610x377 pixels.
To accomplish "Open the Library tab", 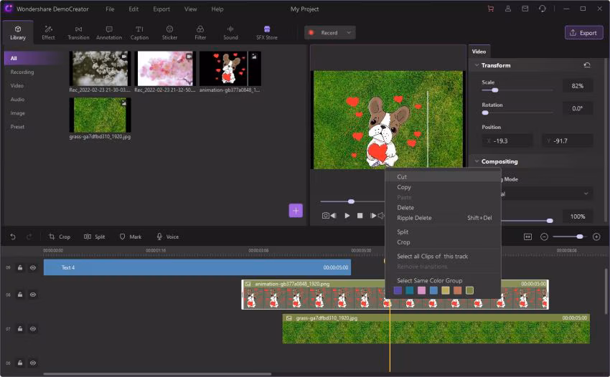I will [18, 33].
